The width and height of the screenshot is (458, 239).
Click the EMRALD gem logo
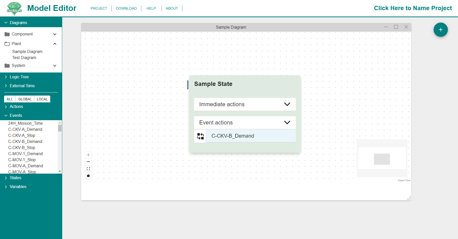coord(14,8)
